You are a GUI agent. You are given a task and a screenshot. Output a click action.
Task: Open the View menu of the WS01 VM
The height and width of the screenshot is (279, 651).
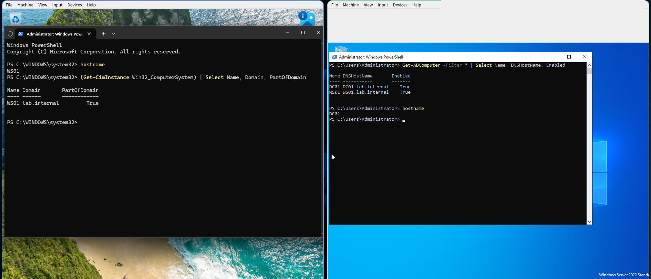43,5
